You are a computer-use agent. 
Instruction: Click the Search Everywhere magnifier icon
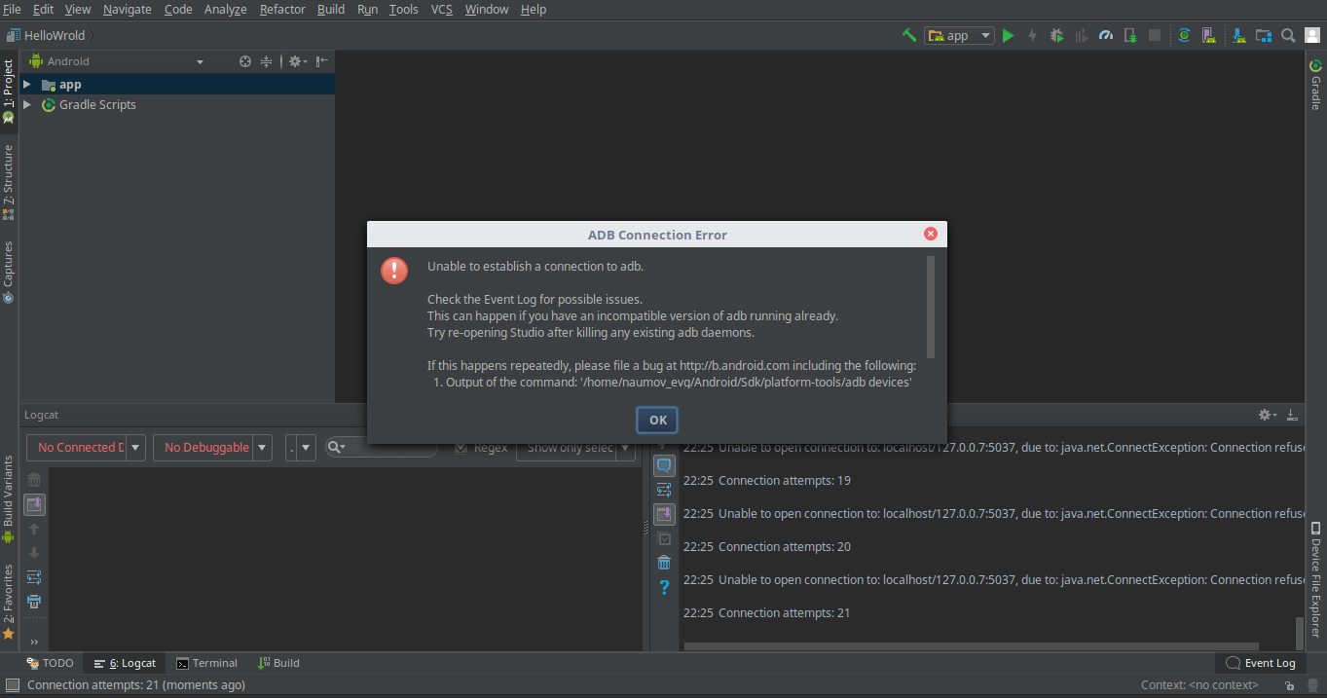pos(1288,35)
